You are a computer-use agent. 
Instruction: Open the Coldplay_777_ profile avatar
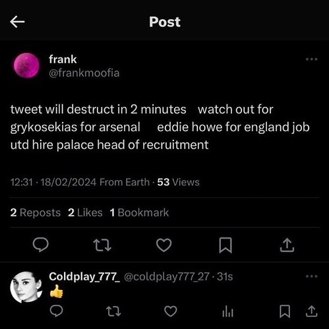(26, 287)
